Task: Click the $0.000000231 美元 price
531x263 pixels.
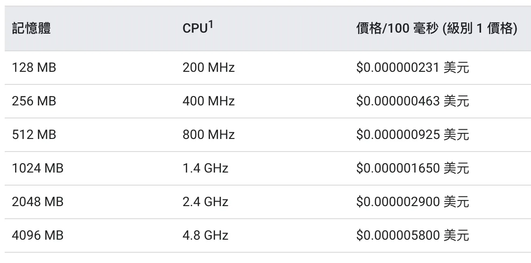Action: (x=412, y=68)
